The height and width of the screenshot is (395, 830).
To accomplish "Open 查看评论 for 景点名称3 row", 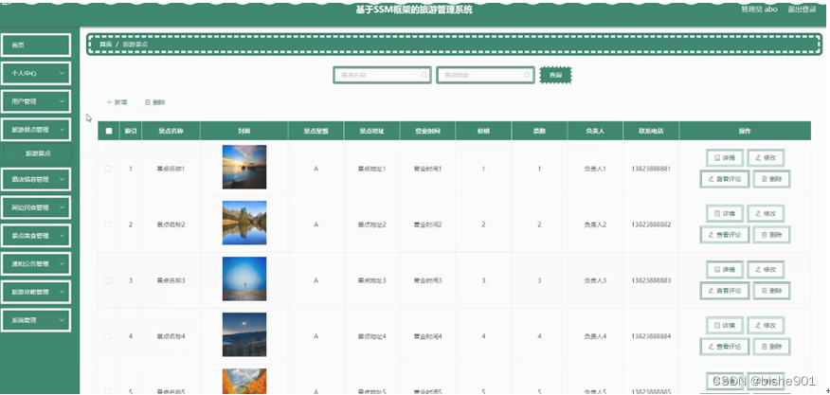I will pyautogui.click(x=725, y=290).
